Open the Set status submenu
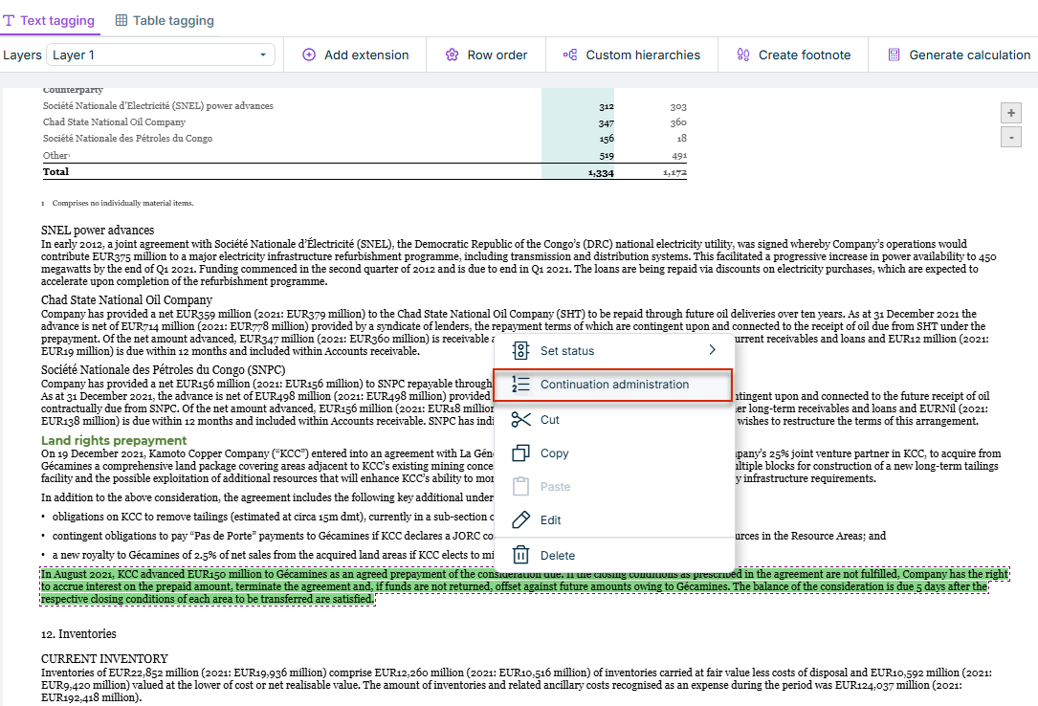 pyautogui.click(x=614, y=351)
